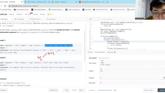
Task: Open the Interview navigation item
Action: point(28,14)
